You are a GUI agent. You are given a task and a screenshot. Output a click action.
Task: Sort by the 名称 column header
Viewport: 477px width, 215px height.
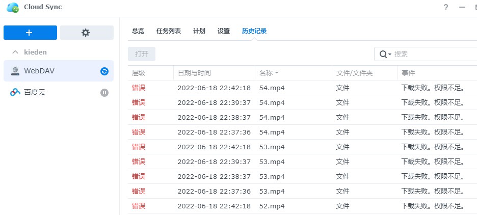[x=294, y=73]
